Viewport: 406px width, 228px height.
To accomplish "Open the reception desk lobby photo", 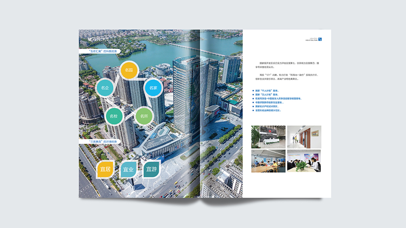I will pos(268,137).
